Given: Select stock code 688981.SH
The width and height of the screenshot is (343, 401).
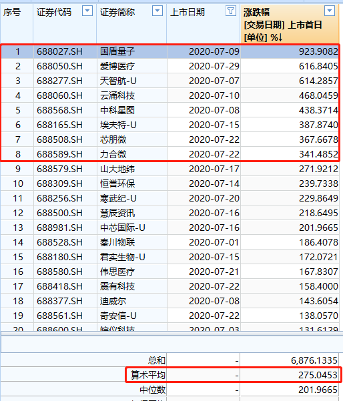Looking at the screenshot, I should point(59,228).
